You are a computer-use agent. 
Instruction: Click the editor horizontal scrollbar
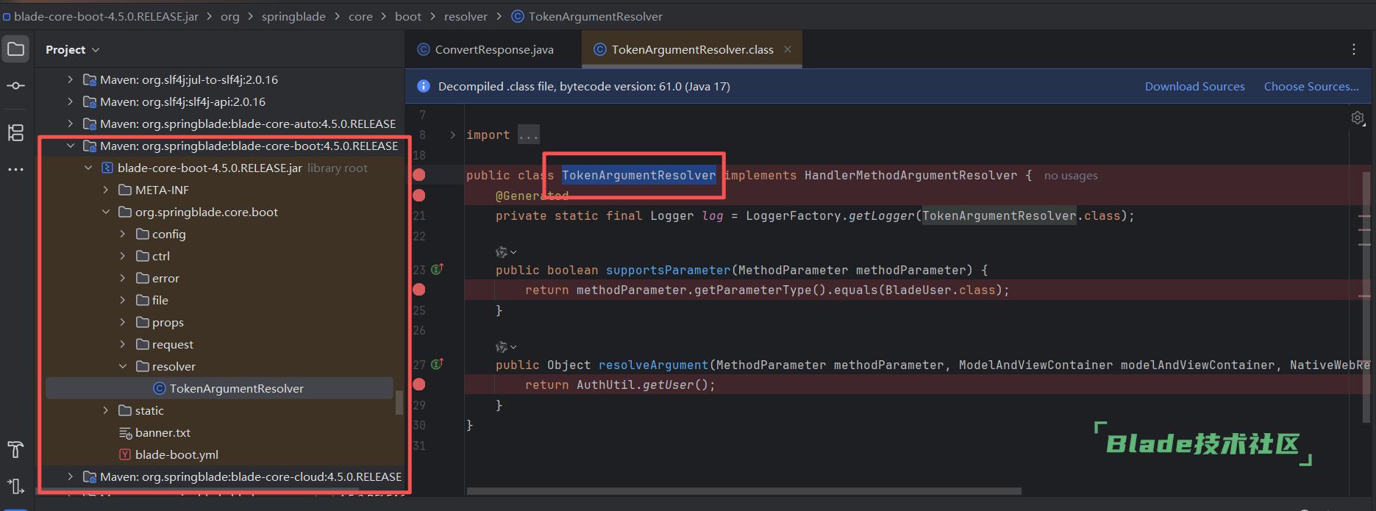743,491
